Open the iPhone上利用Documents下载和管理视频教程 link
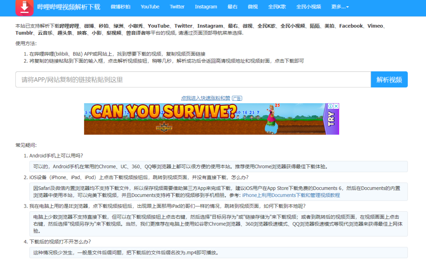The height and width of the screenshot is (262, 426). pos(291,195)
